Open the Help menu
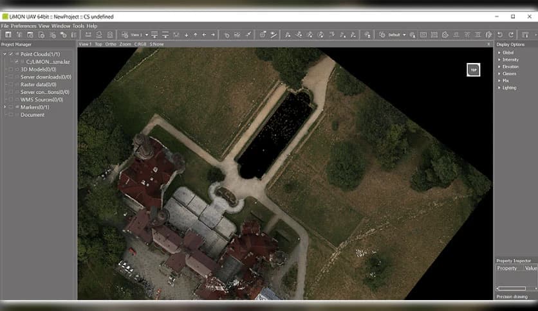The width and height of the screenshot is (538, 311). click(91, 26)
